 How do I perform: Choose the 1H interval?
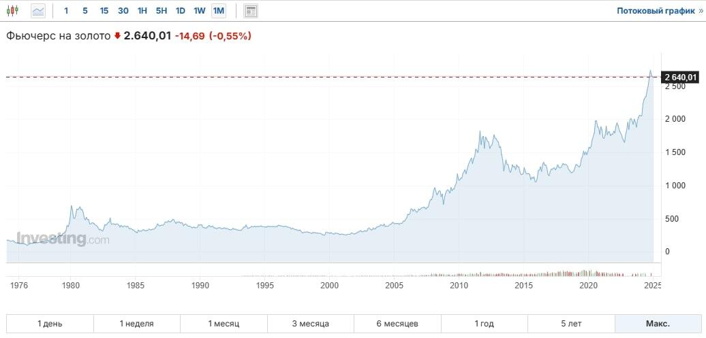click(142, 11)
